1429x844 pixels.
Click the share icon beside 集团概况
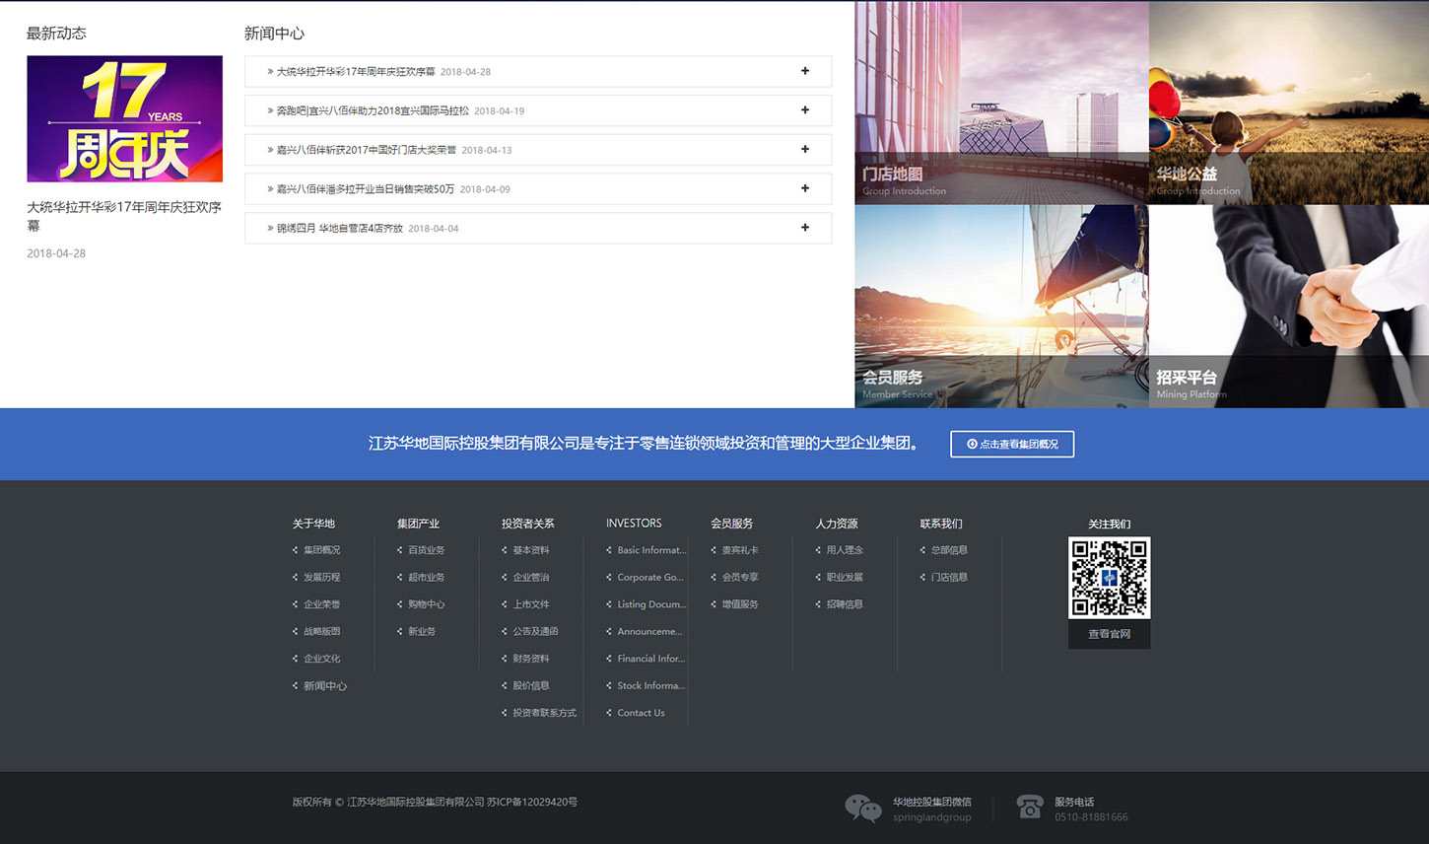(x=295, y=550)
